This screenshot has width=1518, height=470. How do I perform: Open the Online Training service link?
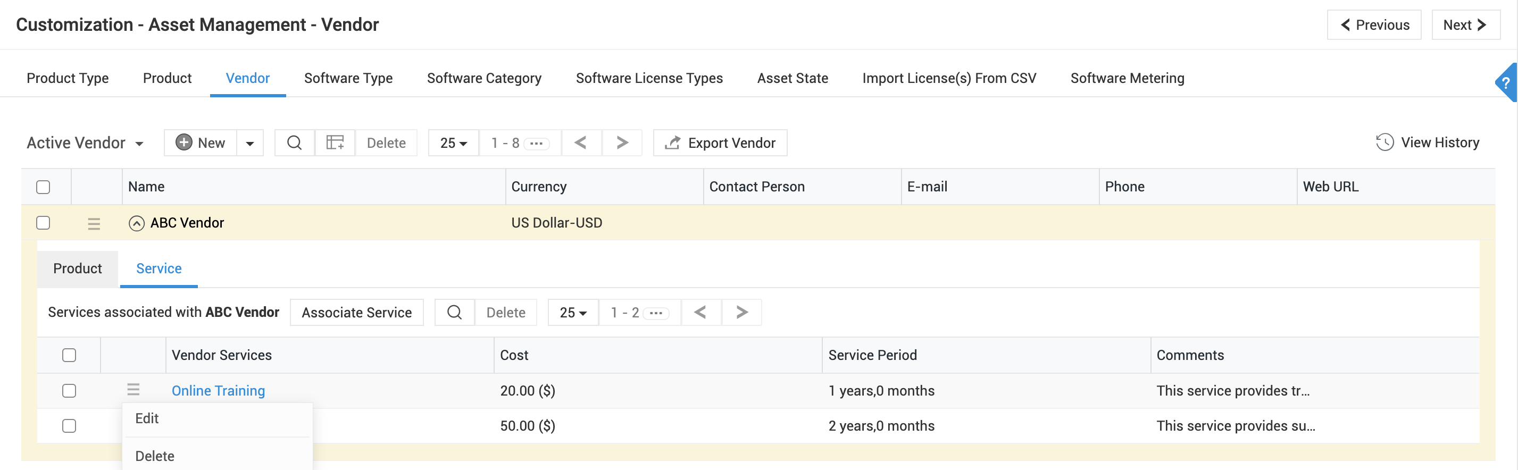(x=218, y=390)
